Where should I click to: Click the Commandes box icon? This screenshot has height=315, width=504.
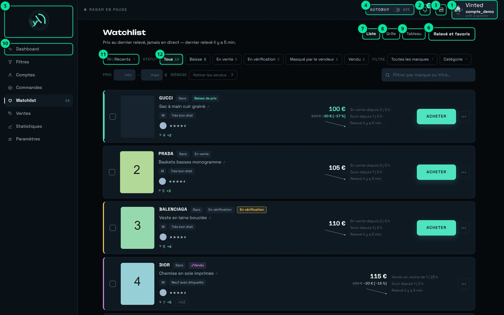point(10,88)
